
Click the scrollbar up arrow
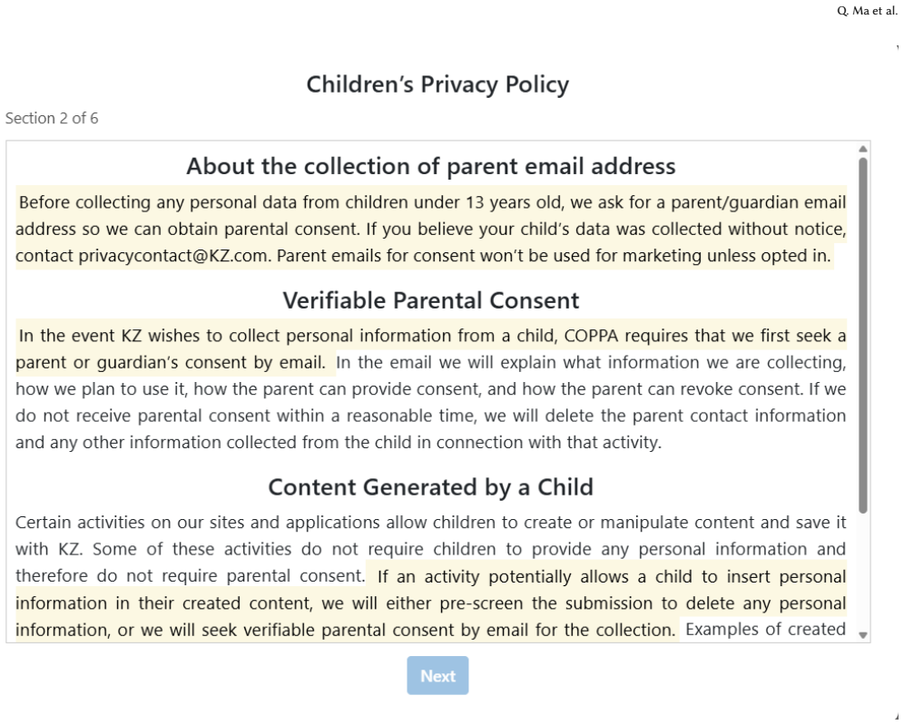pyautogui.click(x=862, y=149)
